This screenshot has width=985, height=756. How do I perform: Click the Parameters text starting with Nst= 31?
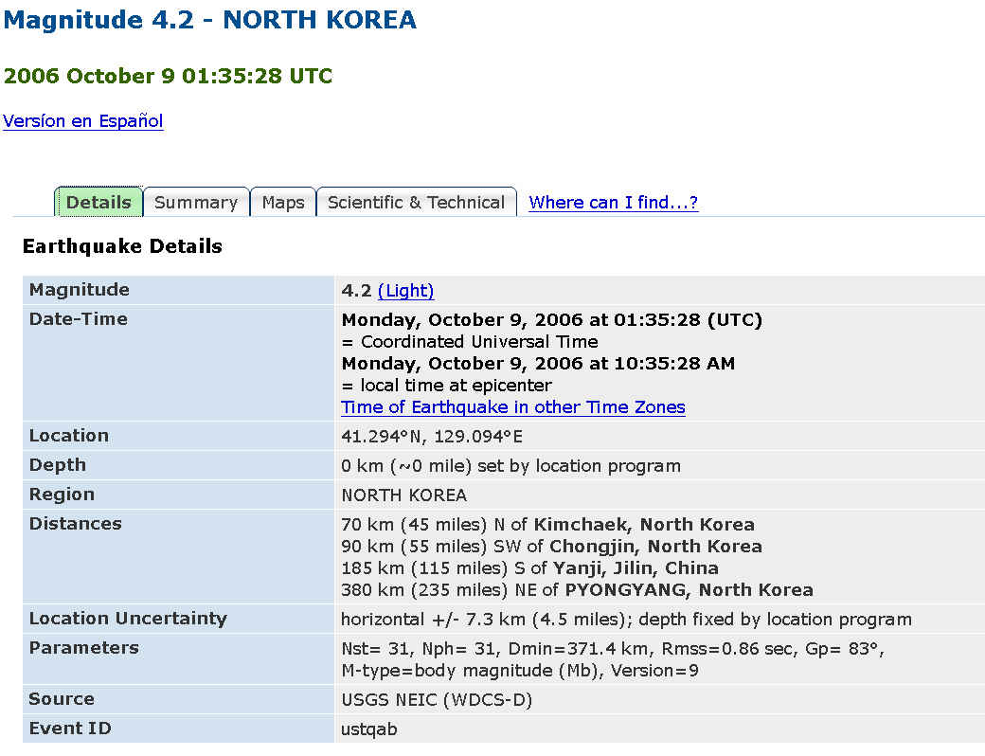[x=612, y=649]
